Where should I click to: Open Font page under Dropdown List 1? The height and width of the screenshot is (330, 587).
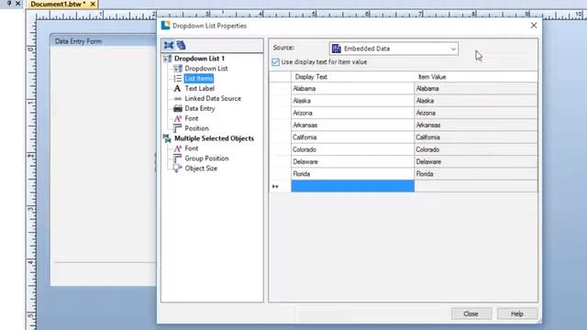click(x=192, y=118)
